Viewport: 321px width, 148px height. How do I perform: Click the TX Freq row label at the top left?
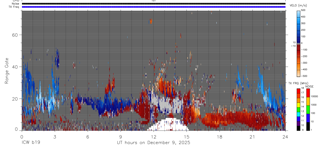tap(14, 7)
